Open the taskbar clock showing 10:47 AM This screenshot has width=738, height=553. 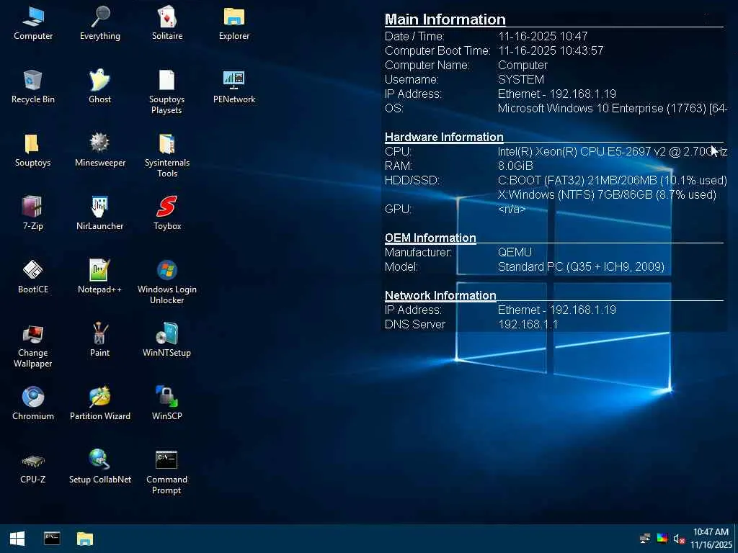[711, 539]
